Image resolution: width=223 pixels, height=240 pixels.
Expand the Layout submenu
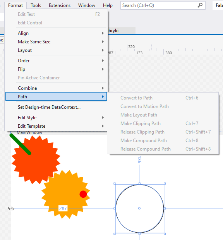56,50
